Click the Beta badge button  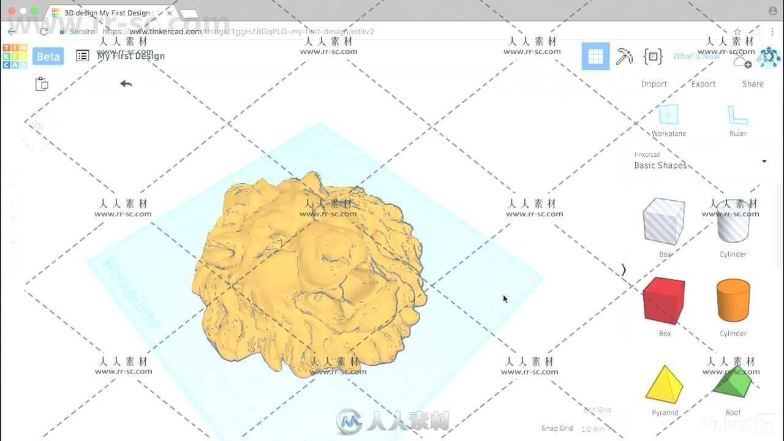48,56
